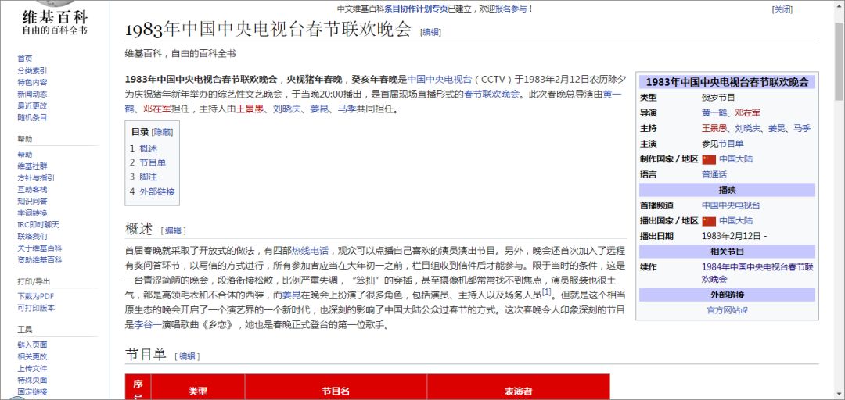Open 马季 in the infobox 主持 row
Screen dimensions: 845x400
(802, 129)
